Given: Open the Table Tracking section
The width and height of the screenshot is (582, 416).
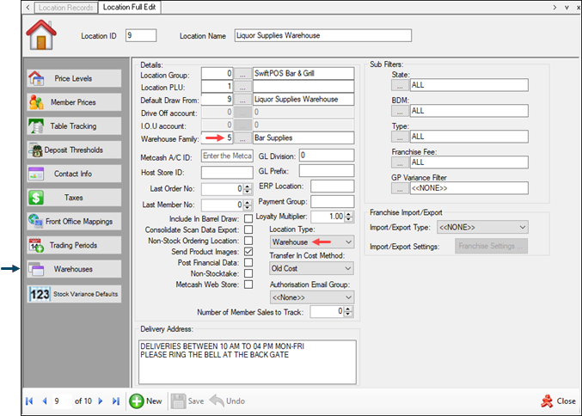Looking at the screenshot, I should pyautogui.click(x=74, y=126).
